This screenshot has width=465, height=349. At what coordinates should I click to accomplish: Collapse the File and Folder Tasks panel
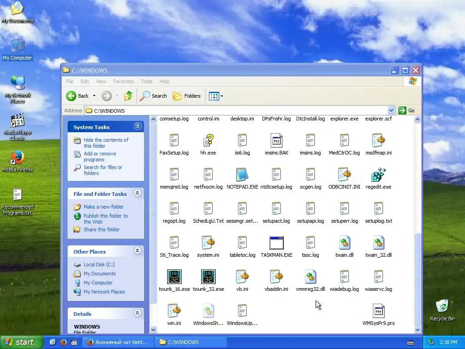tap(137, 193)
